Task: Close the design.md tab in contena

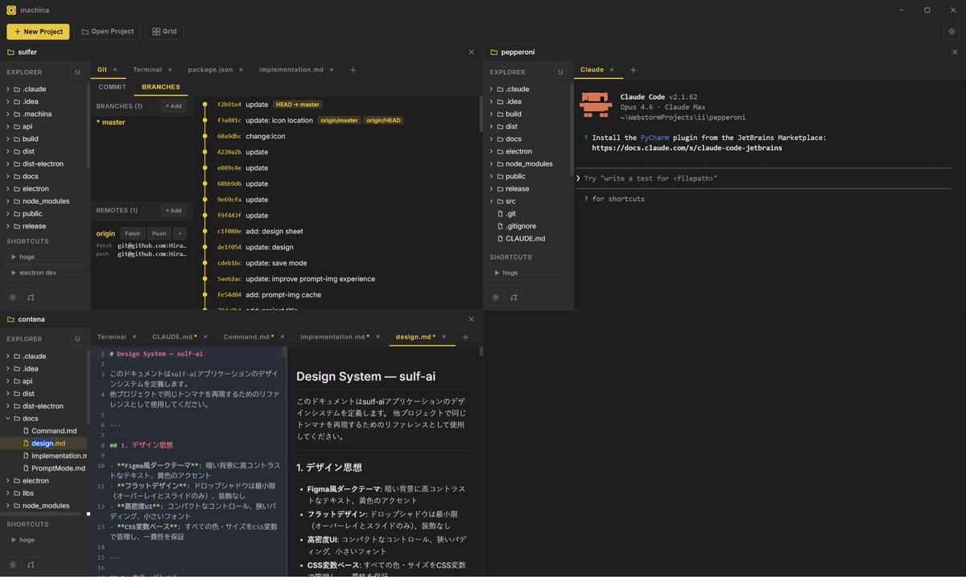Action: (x=444, y=337)
